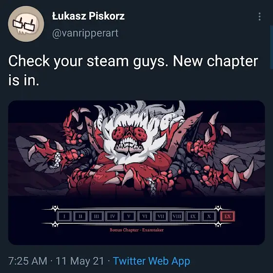The width and height of the screenshot is (273, 273).
Task: Select chapter II box
Action: [x=80, y=216]
